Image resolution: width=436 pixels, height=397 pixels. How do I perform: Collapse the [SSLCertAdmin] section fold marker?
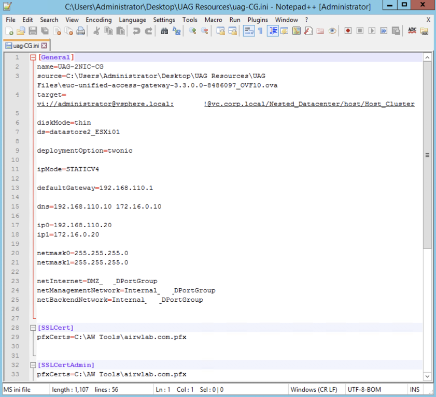pos(33,365)
